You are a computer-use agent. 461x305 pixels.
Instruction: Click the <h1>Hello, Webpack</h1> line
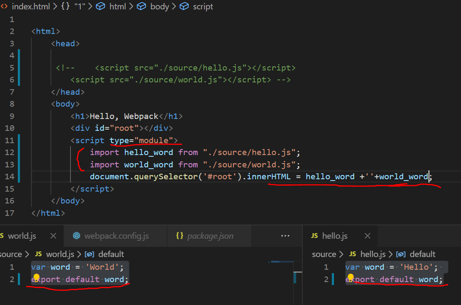click(127, 116)
